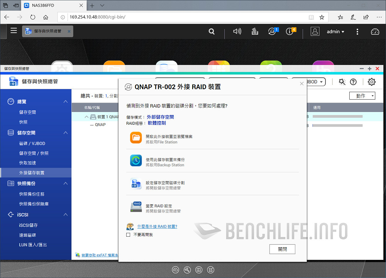
Task: Open background tasks stack icon
Action: point(255,31)
